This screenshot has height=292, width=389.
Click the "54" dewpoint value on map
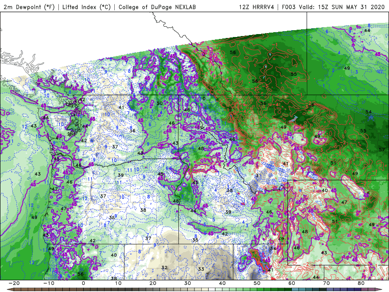pos(369,112)
